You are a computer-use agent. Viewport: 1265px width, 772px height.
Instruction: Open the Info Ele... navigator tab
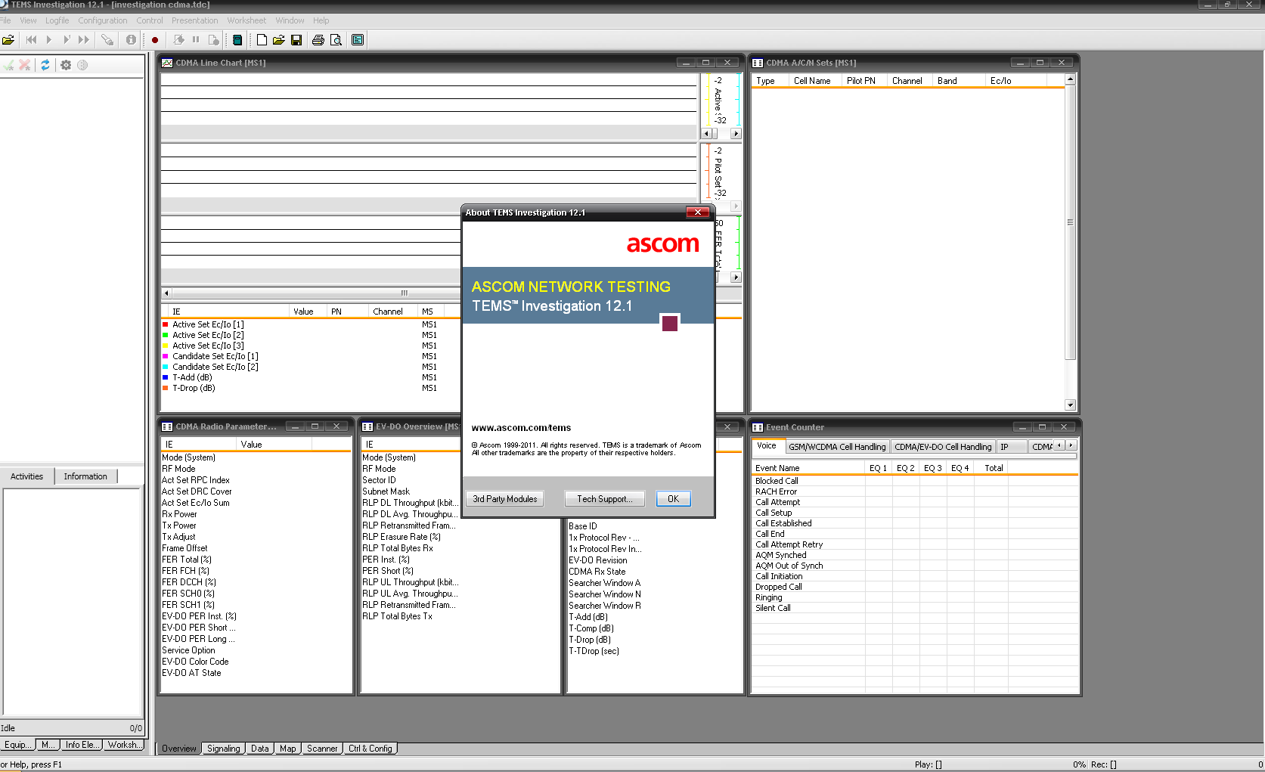[81, 745]
